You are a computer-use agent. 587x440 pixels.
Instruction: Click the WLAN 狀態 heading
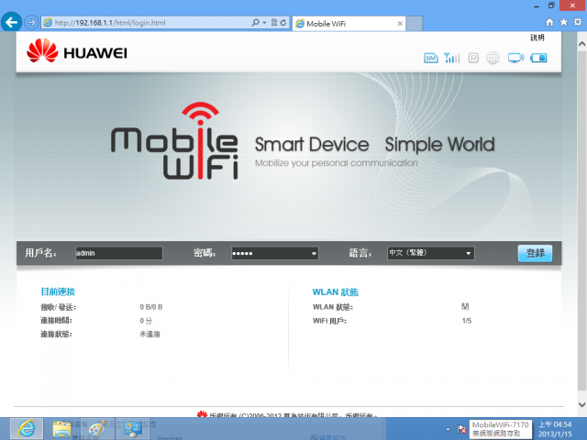[x=336, y=291]
